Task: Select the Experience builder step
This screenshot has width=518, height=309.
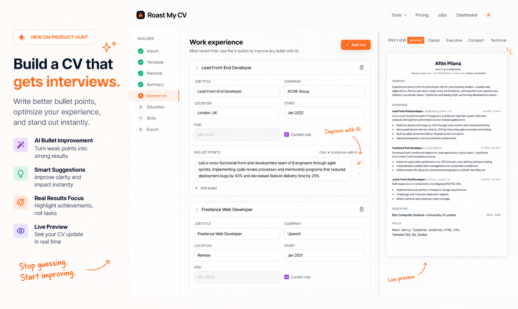Action: pos(154,96)
